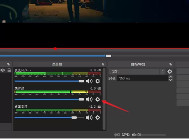
Task: Click the mixer vertical scrollbar
Action: (x=104, y=99)
